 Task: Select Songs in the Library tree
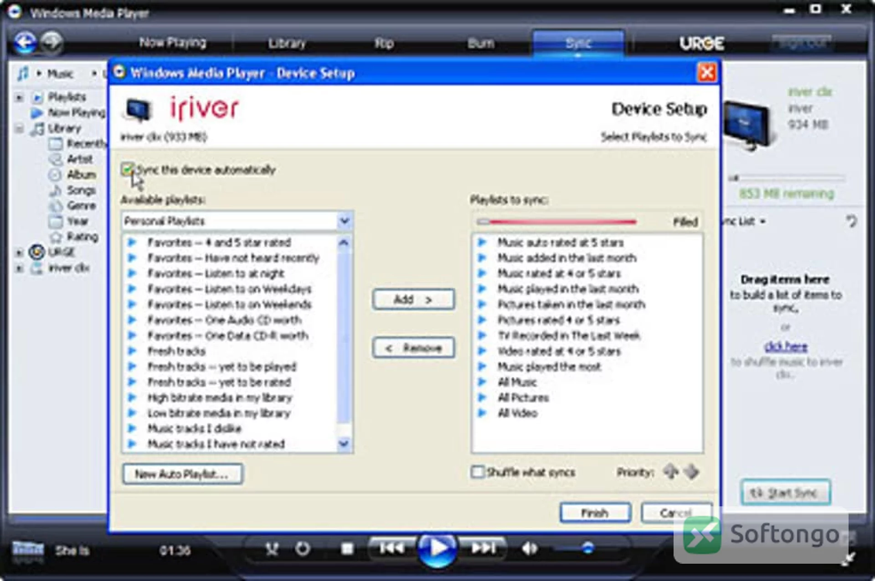pos(81,190)
